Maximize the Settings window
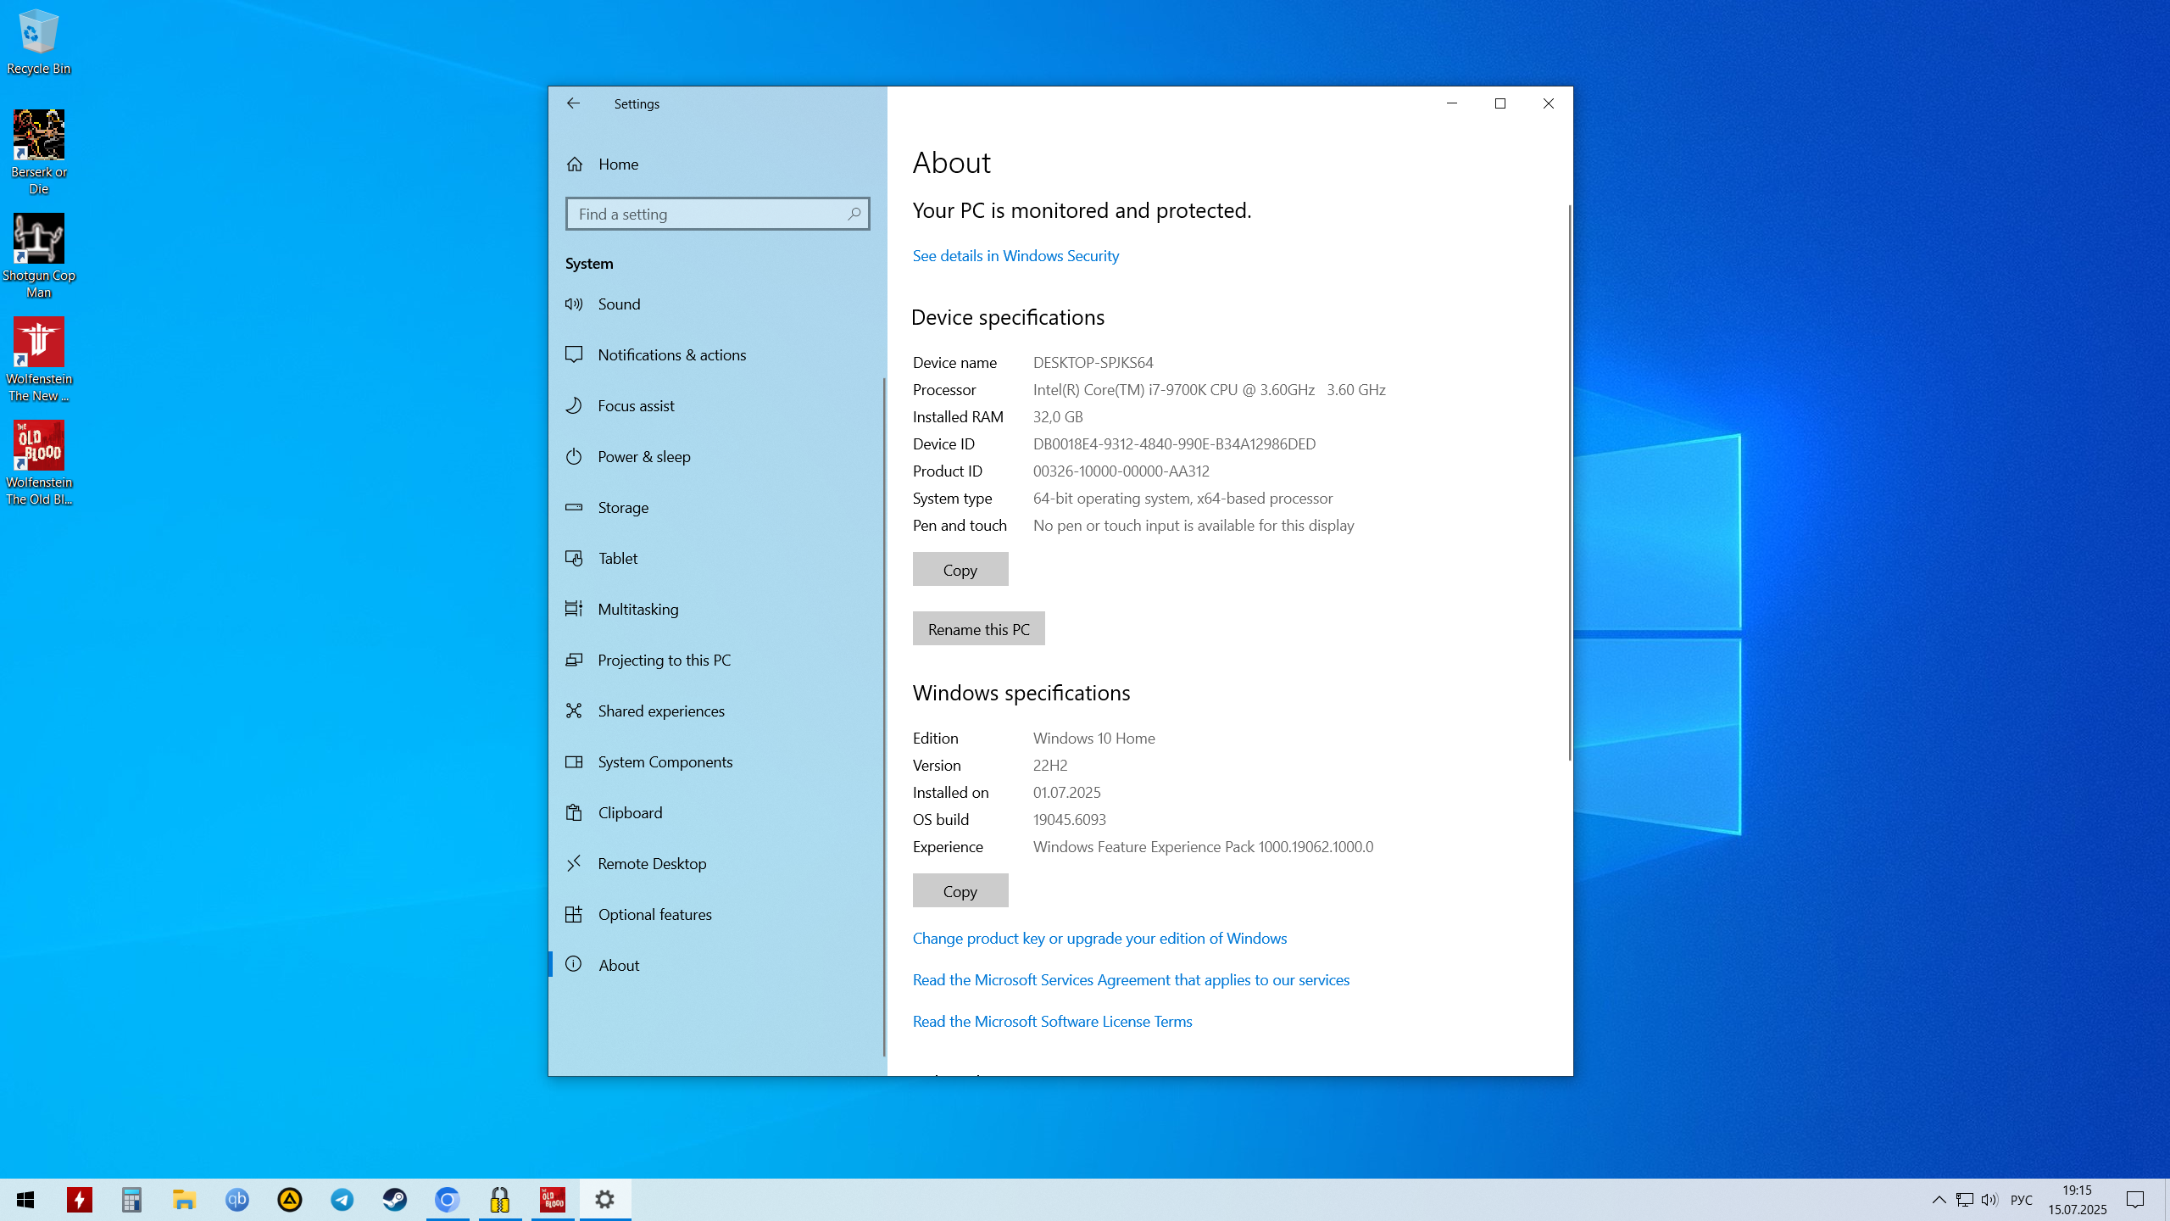 [1500, 103]
